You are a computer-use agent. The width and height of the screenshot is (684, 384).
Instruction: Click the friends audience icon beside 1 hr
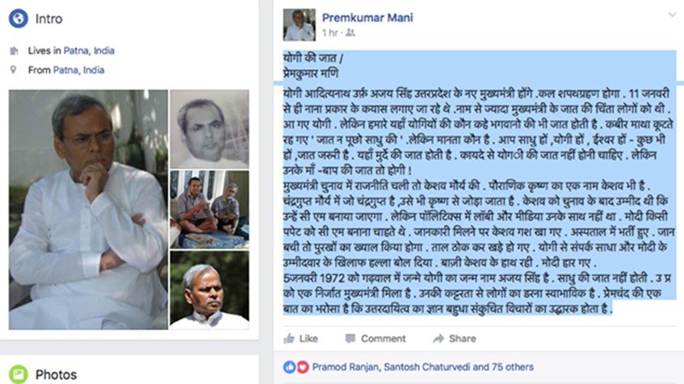pos(350,33)
